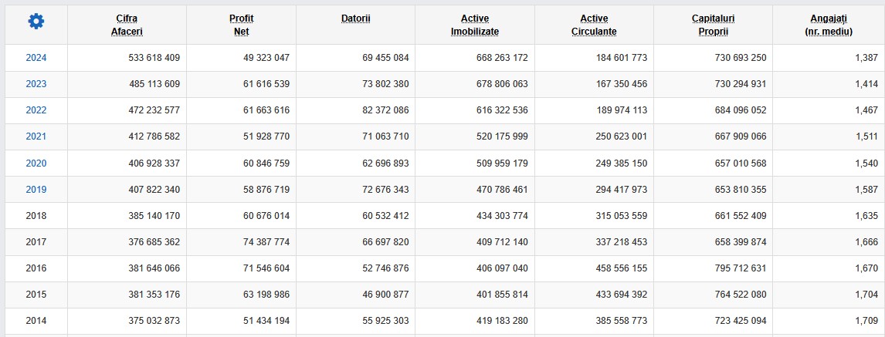Go to the 2021 year link
The image size is (885, 337).
click(36, 136)
